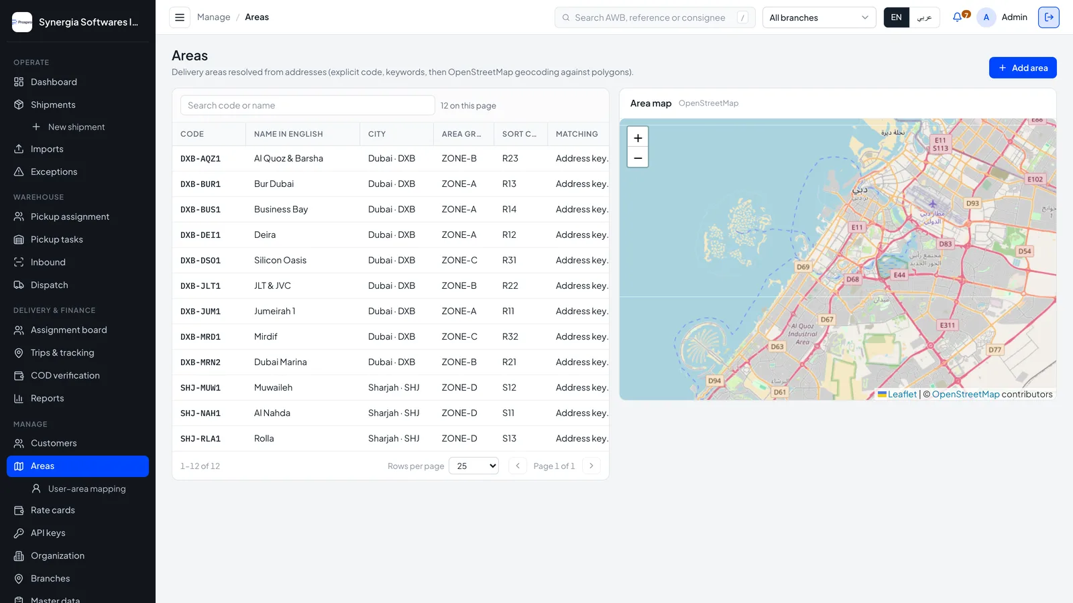Image resolution: width=1073 pixels, height=603 pixels.
Task: Open Trips & tracking
Action: pos(78,352)
